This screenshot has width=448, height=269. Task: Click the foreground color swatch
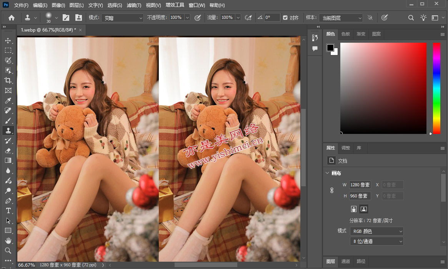pos(330,48)
